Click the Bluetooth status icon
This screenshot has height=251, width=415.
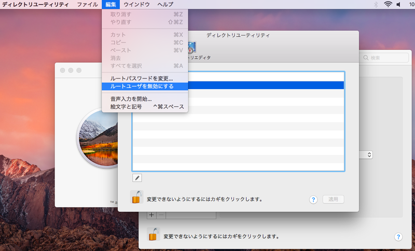(376, 4)
